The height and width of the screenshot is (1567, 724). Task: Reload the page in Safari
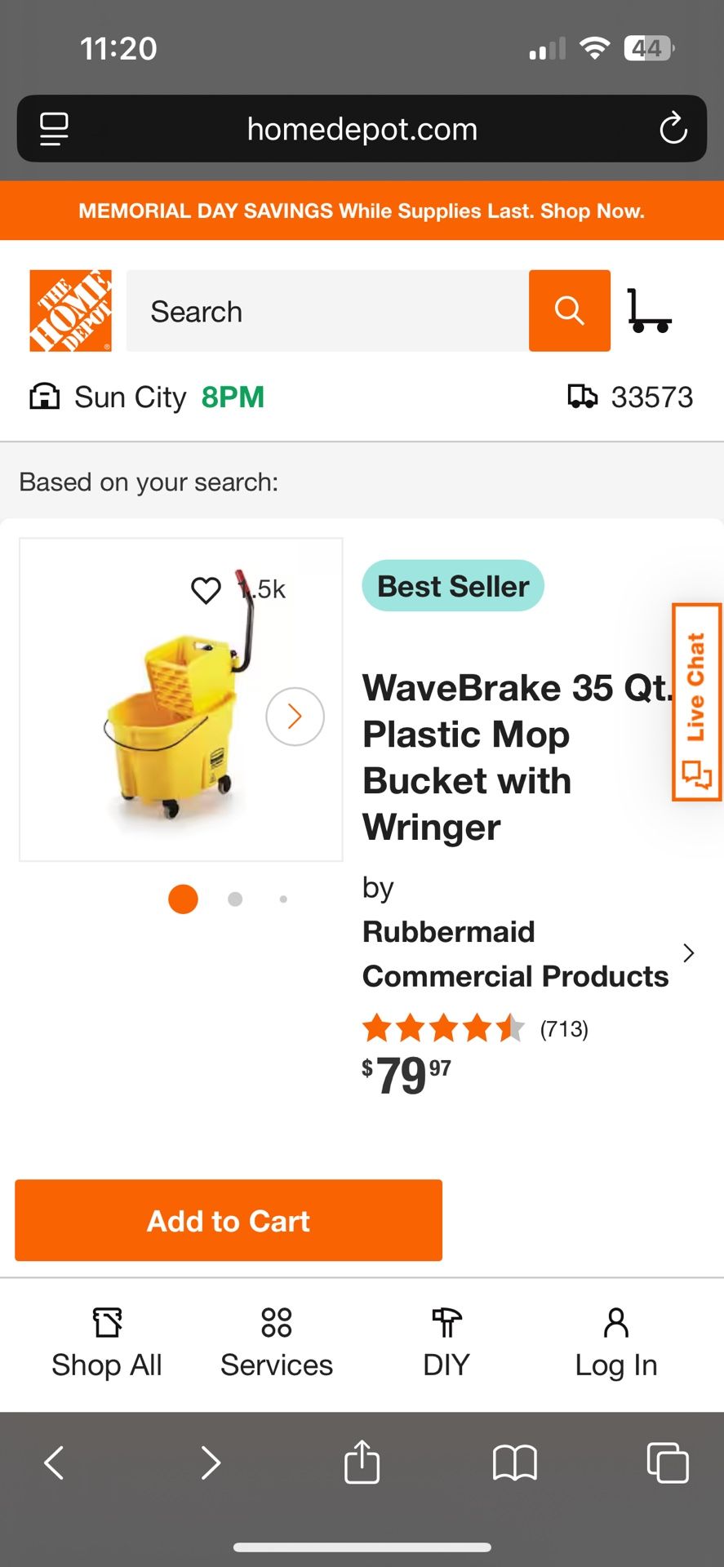(673, 129)
